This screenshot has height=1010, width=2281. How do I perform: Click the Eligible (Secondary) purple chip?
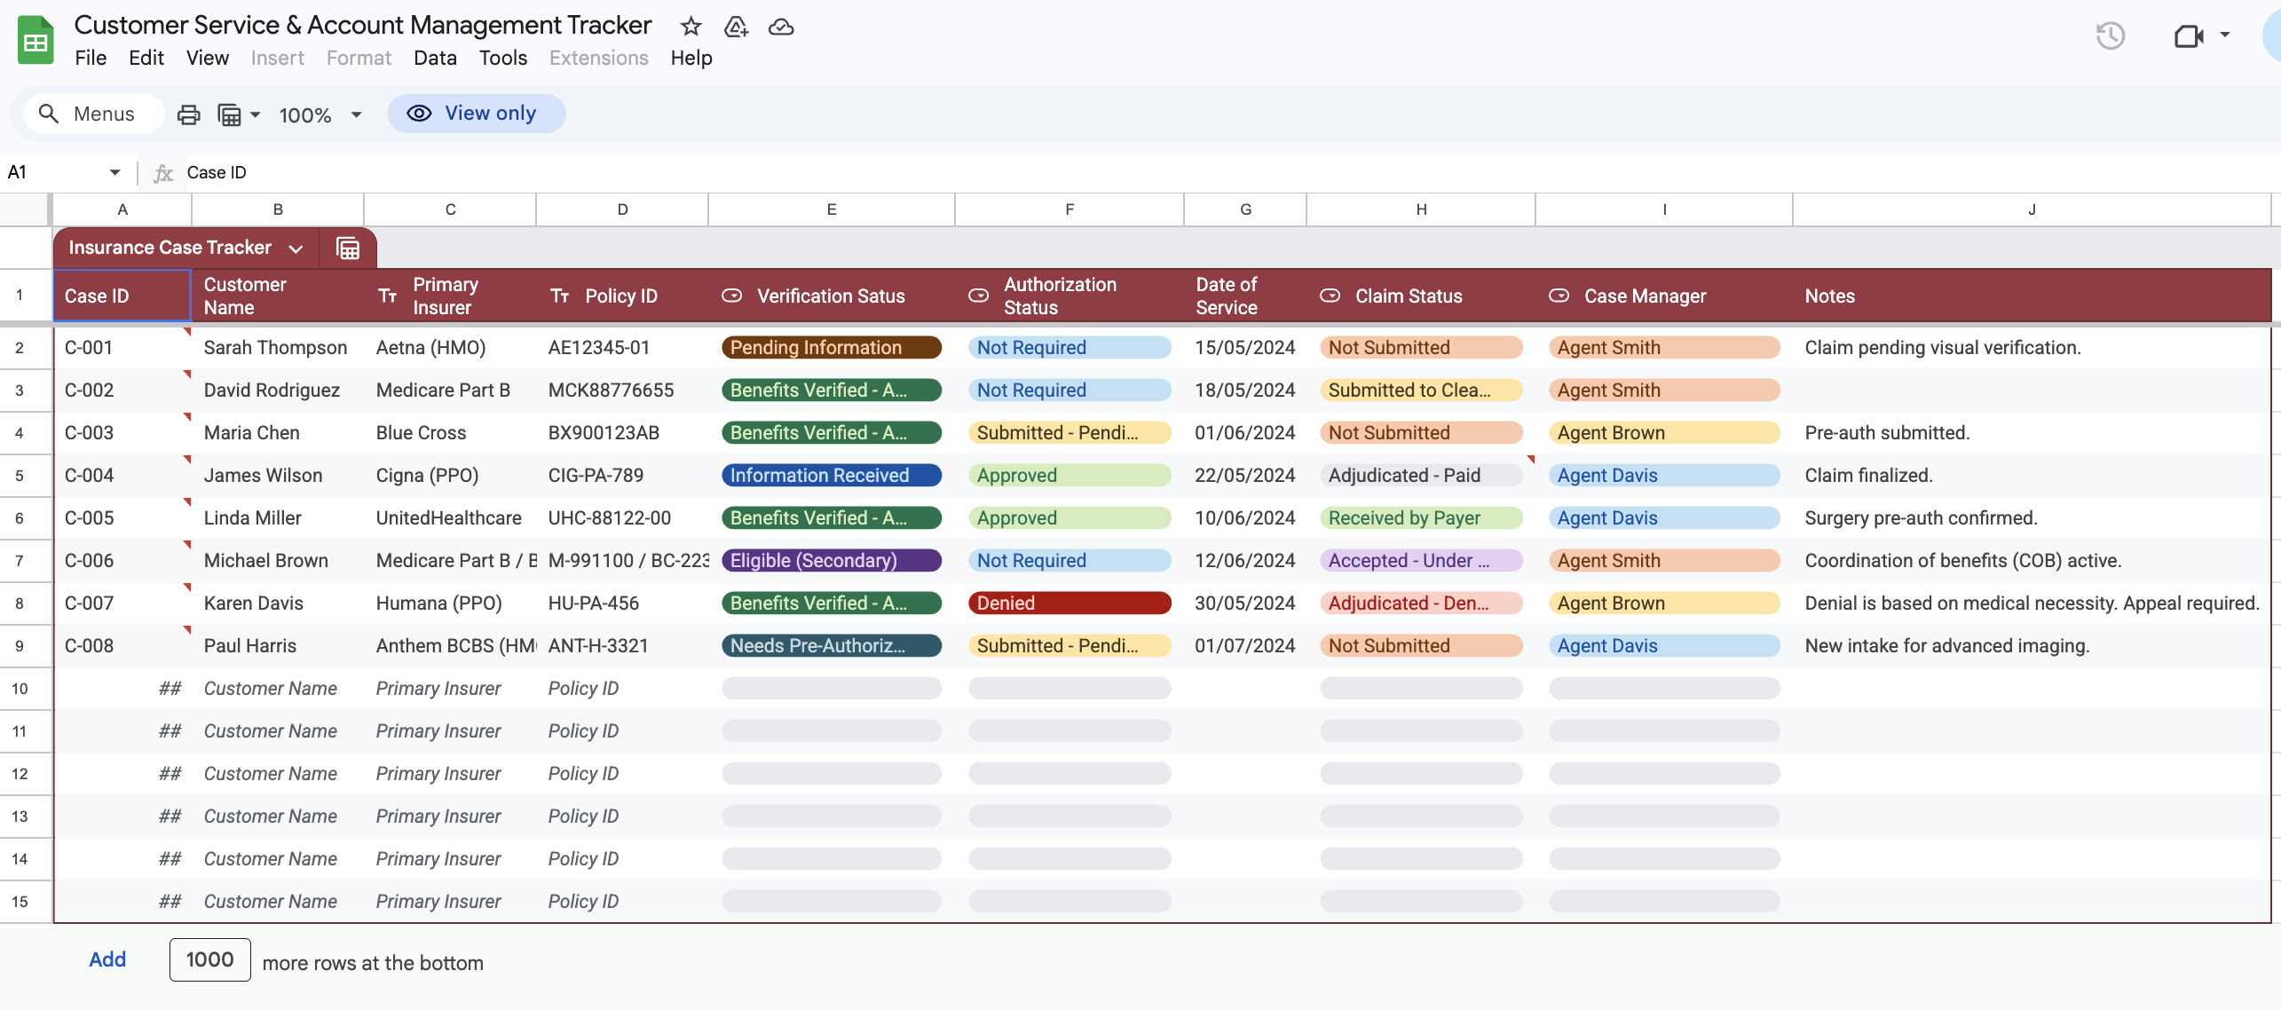coord(832,561)
